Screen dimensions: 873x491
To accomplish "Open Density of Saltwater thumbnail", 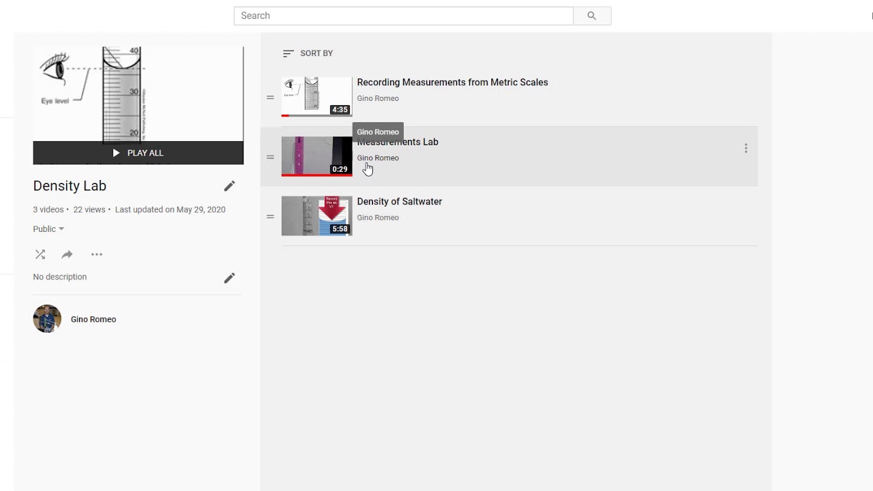I will pyautogui.click(x=317, y=215).
